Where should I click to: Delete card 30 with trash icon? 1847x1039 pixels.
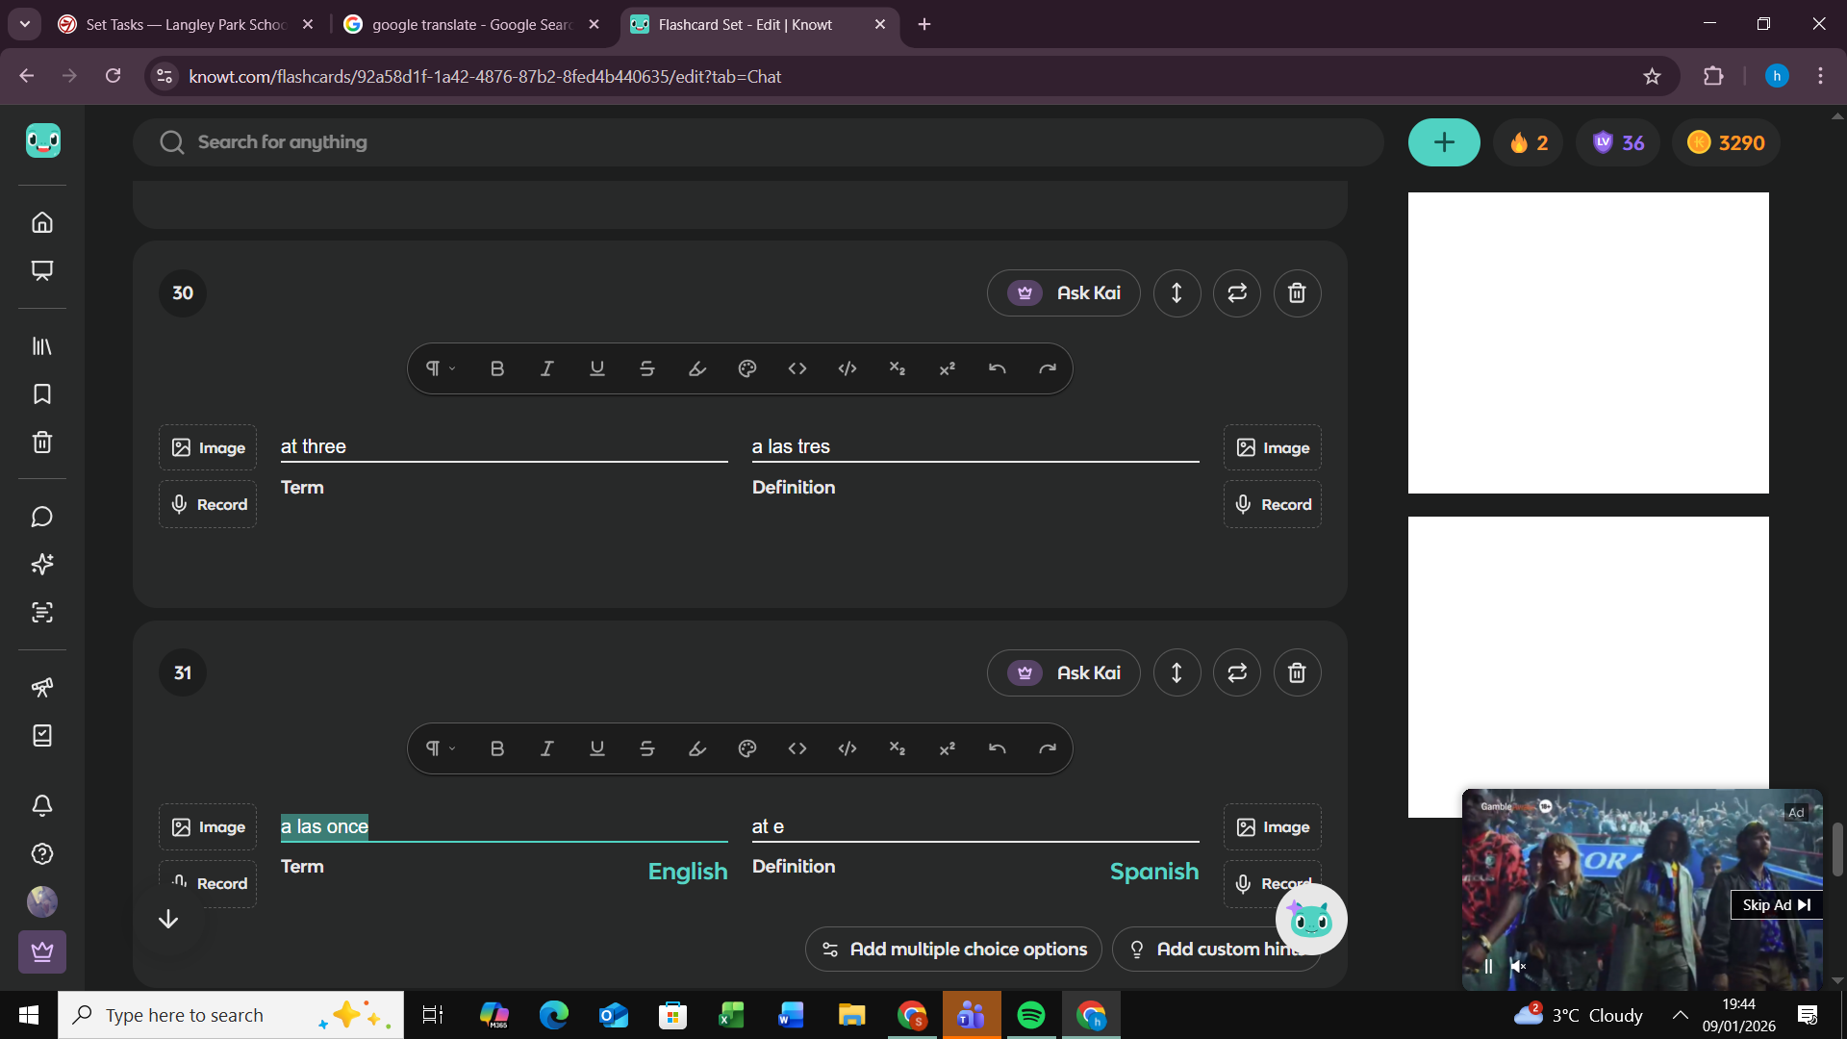click(1296, 293)
